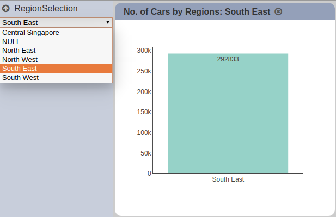Image resolution: width=336 pixels, height=217 pixels.
Task: Click the 50k y-axis tick label
Action: pos(146,153)
